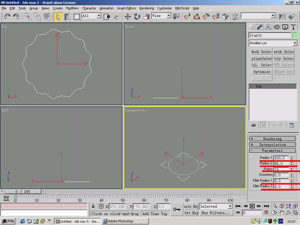
Task: Click the Mesh Select modifier button
Action: (x=261, y=52)
